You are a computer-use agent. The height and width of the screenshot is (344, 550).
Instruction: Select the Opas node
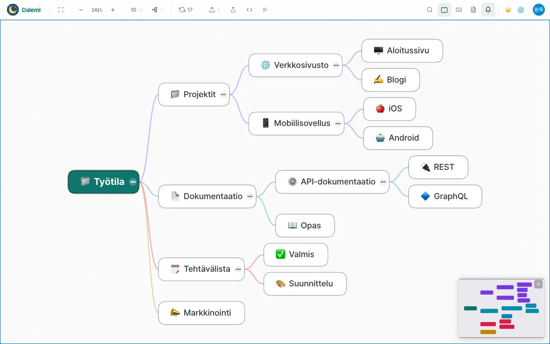pos(305,226)
